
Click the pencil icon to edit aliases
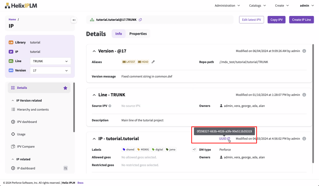pos(153,62)
